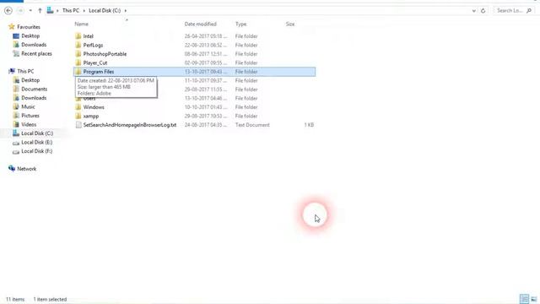
Task: Open the address bar history dropdown
Action: tap(474, 11)
